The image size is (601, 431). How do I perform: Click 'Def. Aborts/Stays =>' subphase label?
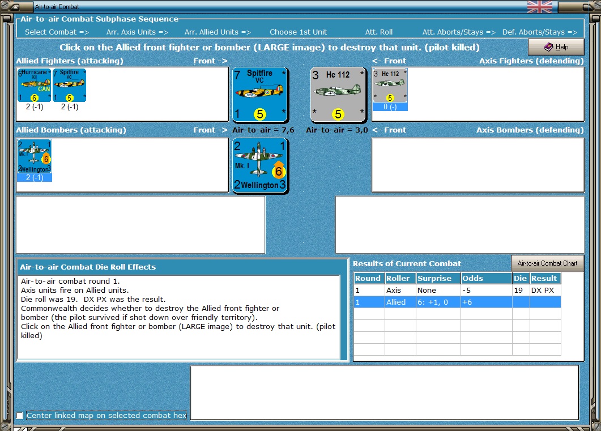(540, 32)
